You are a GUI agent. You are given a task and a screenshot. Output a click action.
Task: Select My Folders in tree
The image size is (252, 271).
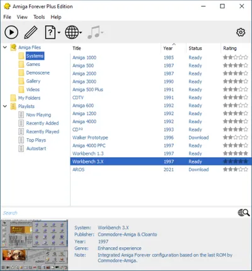29,98
